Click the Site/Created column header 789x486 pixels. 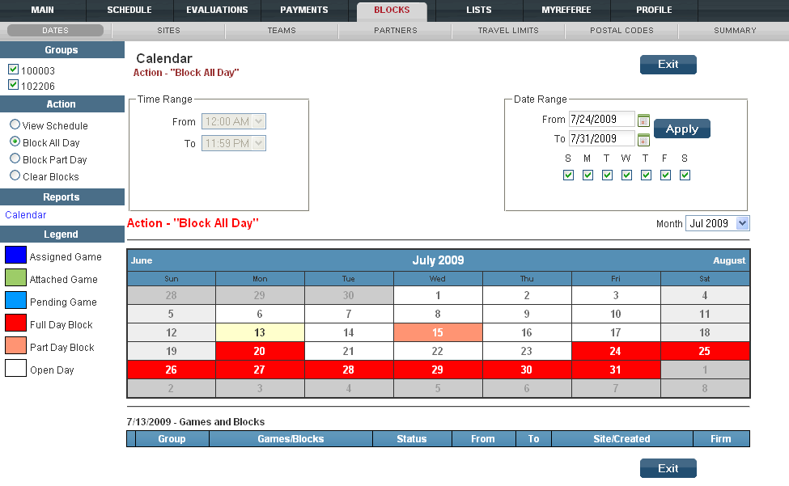tap(622, 439)
